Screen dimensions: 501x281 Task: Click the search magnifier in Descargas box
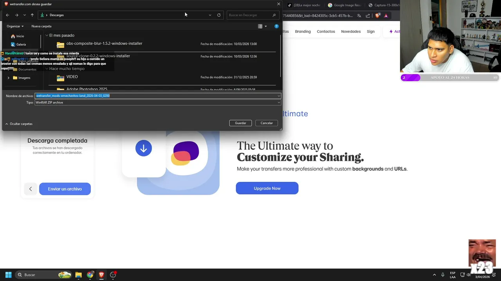click(x=274, y=15)
